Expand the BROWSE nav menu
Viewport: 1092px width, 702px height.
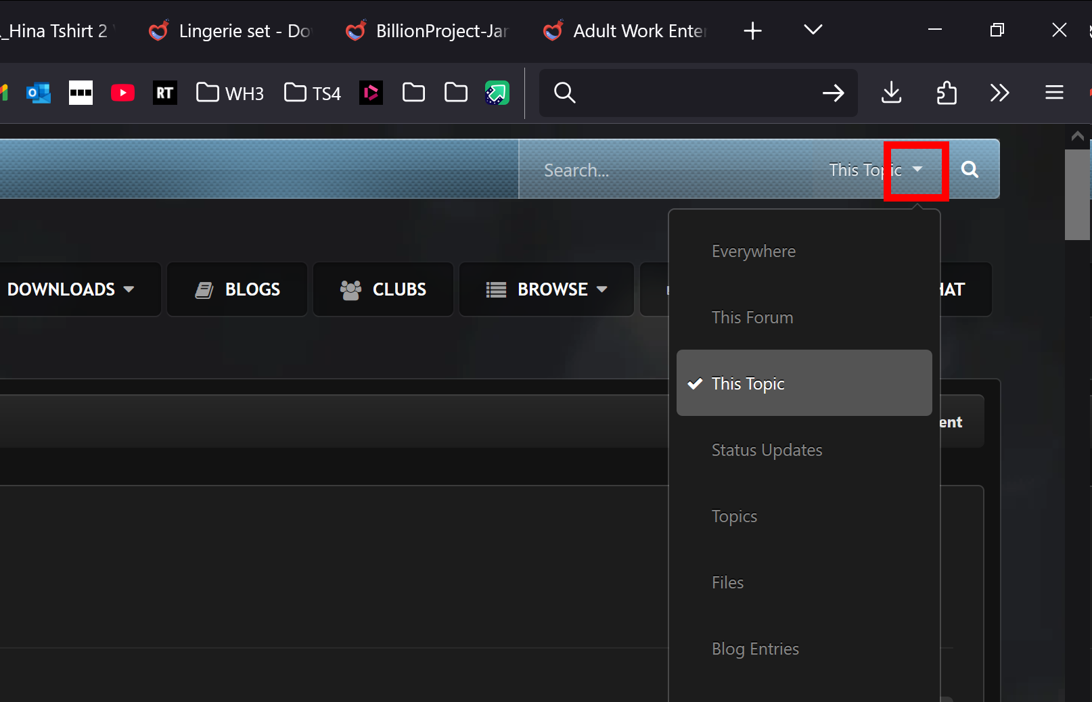tap(546, 289)
